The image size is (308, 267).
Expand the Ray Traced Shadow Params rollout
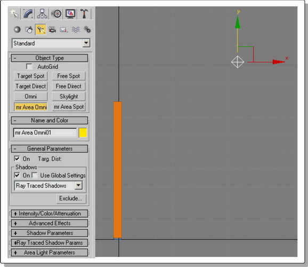pos(50,243)
